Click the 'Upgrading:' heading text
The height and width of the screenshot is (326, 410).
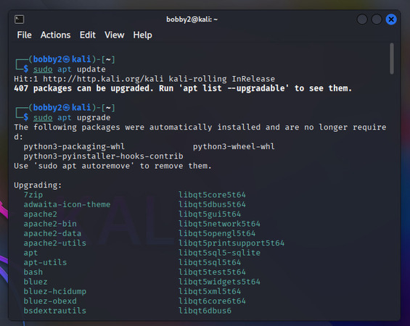38,185
